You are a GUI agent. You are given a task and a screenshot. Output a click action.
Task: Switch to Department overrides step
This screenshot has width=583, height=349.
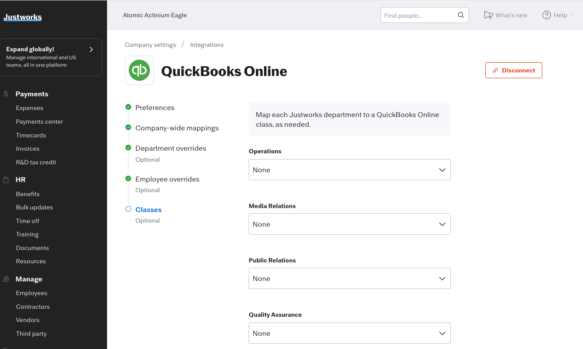click(171, 148)
